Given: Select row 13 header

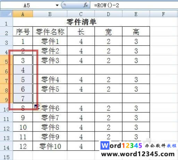Looking at the screenshot, I should [6, 136].
